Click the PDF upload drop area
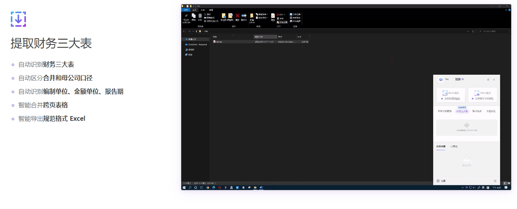 (x=466, y=127)
